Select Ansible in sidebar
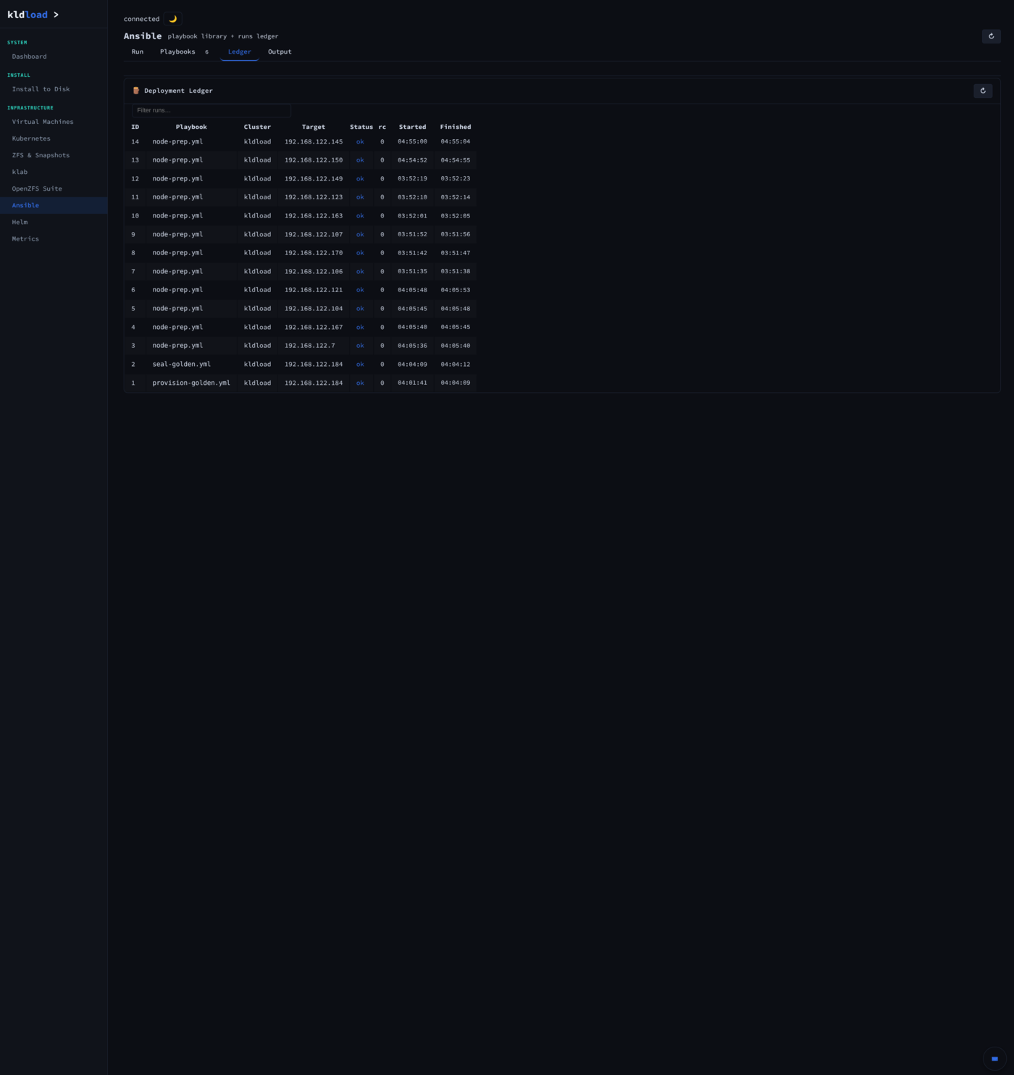Viewport: 1014px width, 1075px height. pos(54,205)
